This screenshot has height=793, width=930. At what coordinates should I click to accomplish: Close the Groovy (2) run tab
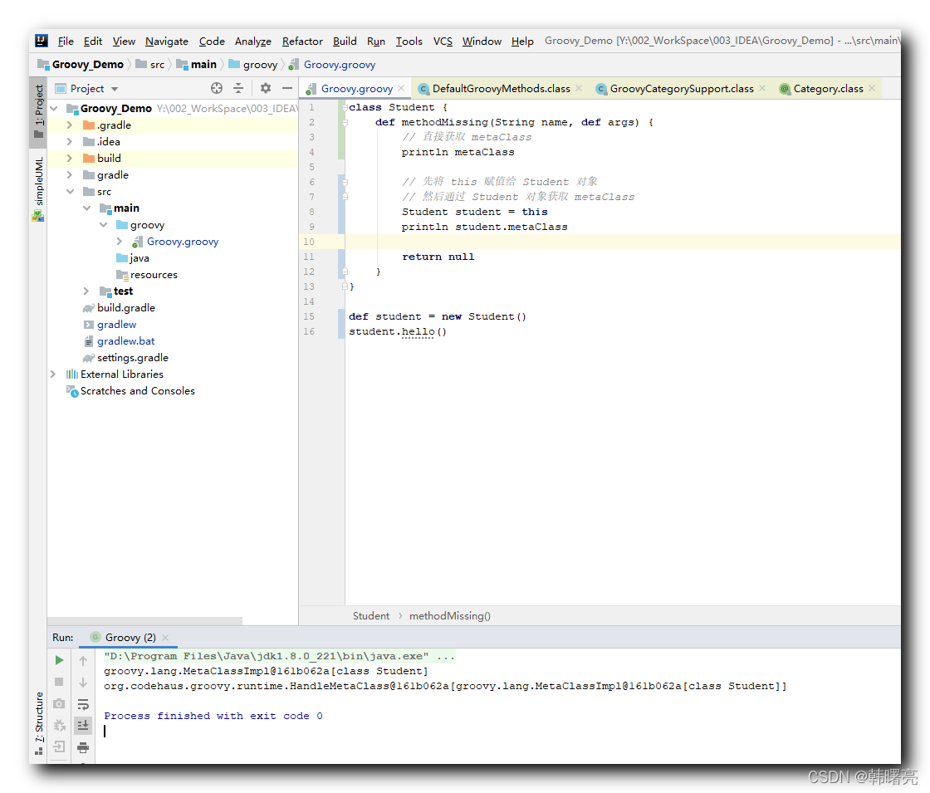coord(165,638)
